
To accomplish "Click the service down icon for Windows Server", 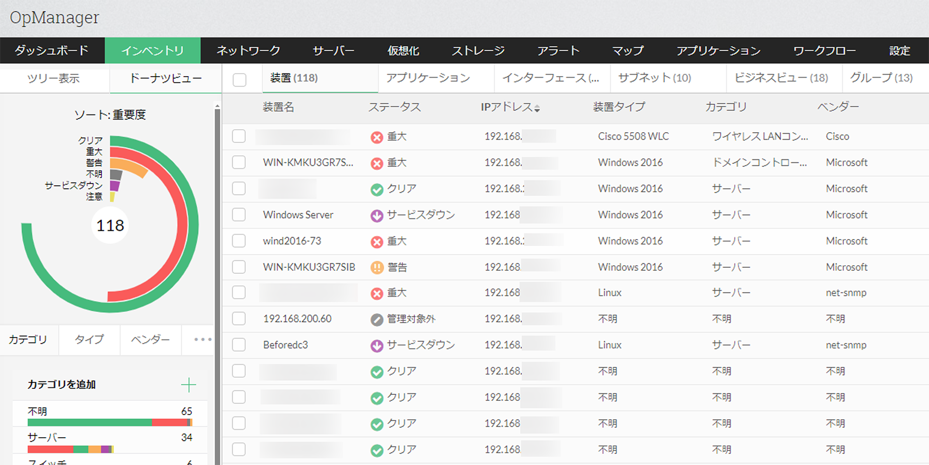I will pos(377,216).
